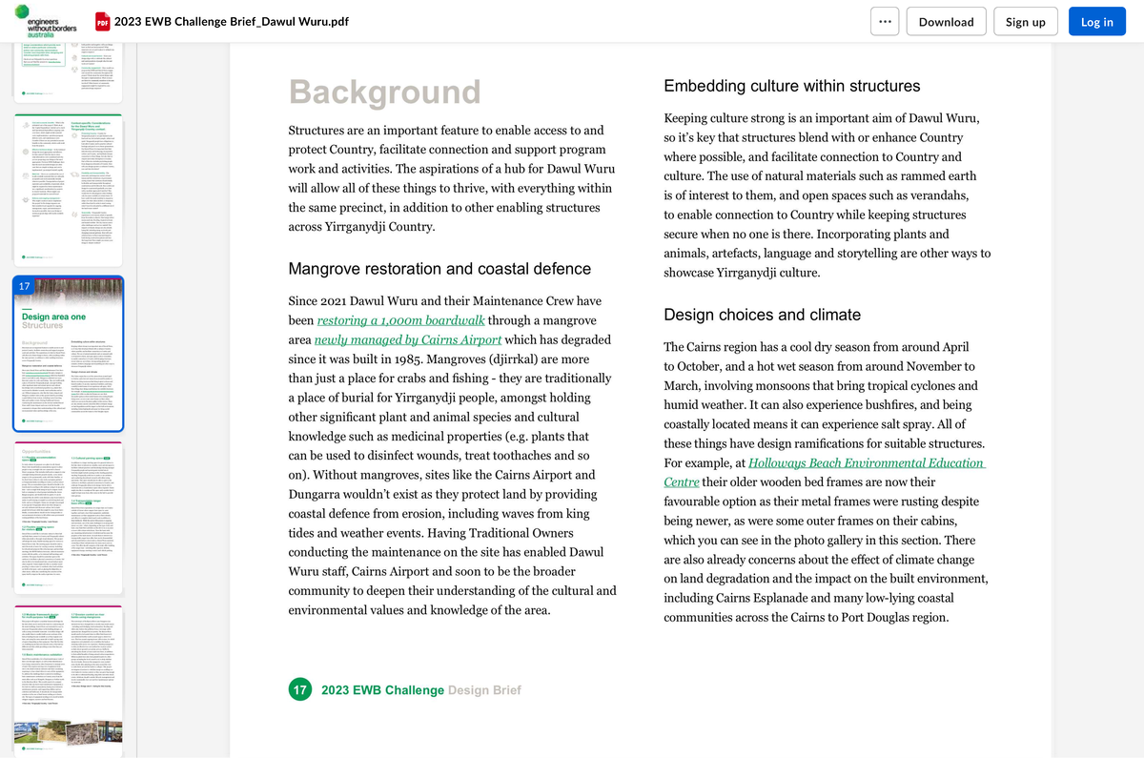Screen dimensions: 1144x758
Task: Click the Sign up button
Action: (x=1025, y=21)
